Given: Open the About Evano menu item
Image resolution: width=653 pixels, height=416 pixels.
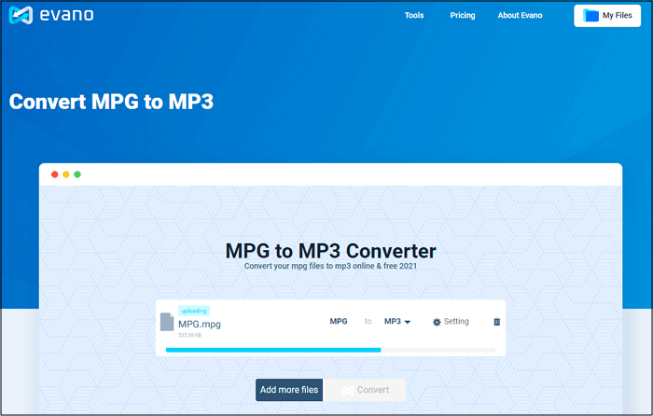Looking at the screenshot, I should tap(520, 16).
